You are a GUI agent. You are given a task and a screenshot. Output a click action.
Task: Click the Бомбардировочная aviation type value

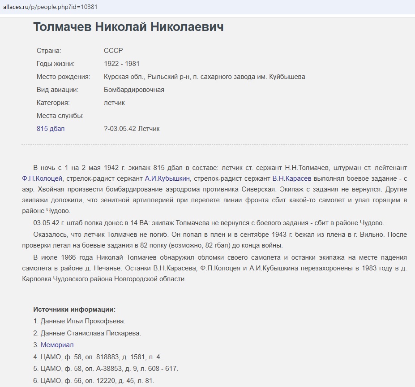(x=134, y=90)
